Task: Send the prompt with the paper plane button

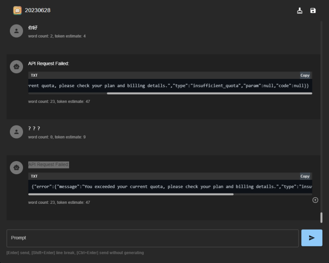Action: [x=312, y=238]
